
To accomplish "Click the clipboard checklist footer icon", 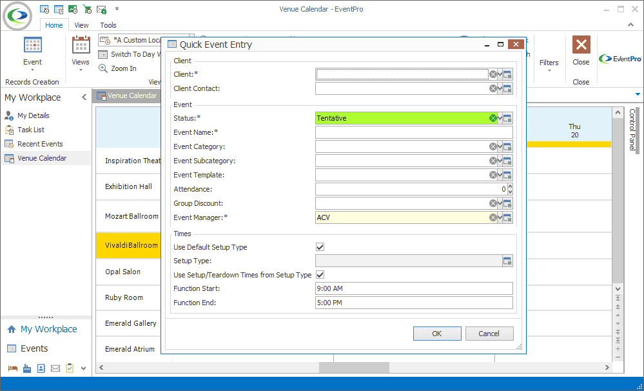I will point(70,368).
